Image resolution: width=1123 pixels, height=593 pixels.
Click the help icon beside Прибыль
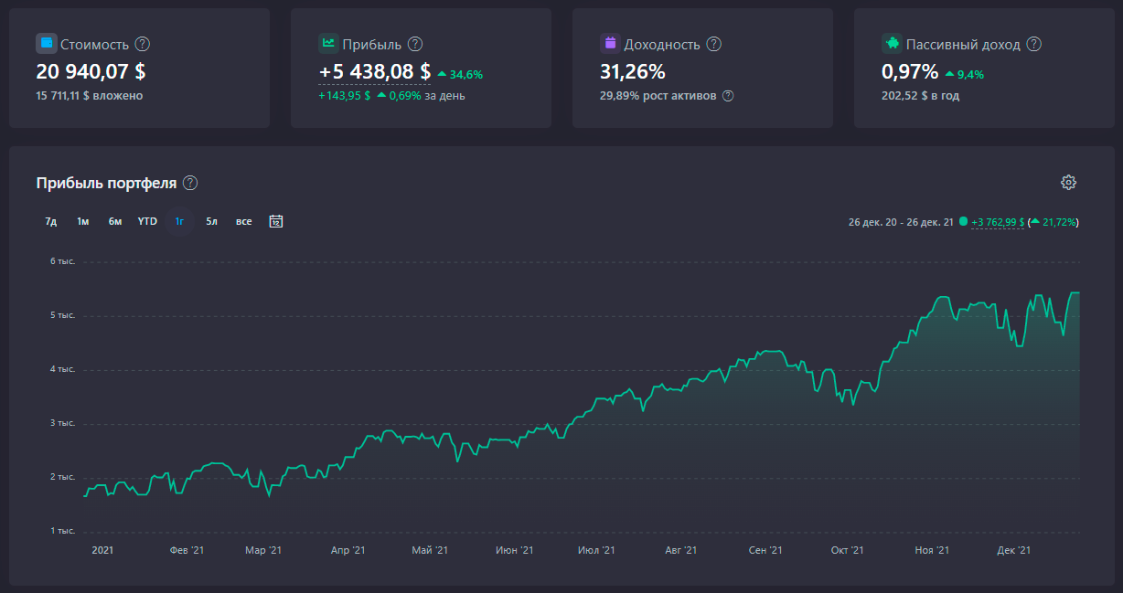[415, 44]
